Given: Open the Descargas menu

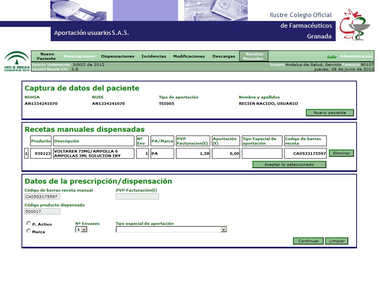Looking at the screenshot, I should [224, 56].
